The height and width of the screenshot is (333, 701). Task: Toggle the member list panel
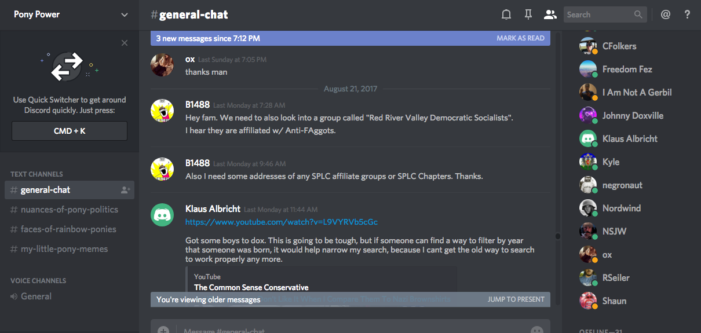549,14
